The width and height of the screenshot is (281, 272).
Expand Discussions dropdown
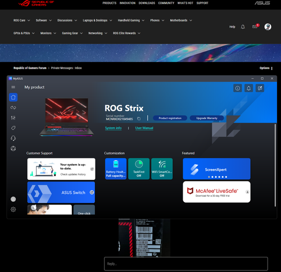click(67, 20)
